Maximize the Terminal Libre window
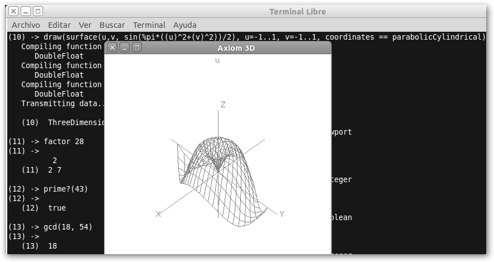 (37, 11)
